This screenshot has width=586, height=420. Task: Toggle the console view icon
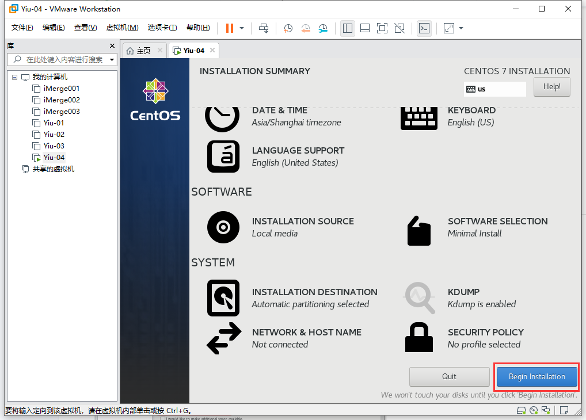tap(424, 28)
